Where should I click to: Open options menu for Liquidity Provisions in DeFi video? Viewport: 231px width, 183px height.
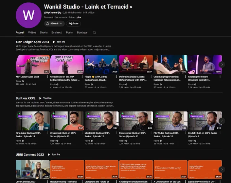[x=220, y=182]
